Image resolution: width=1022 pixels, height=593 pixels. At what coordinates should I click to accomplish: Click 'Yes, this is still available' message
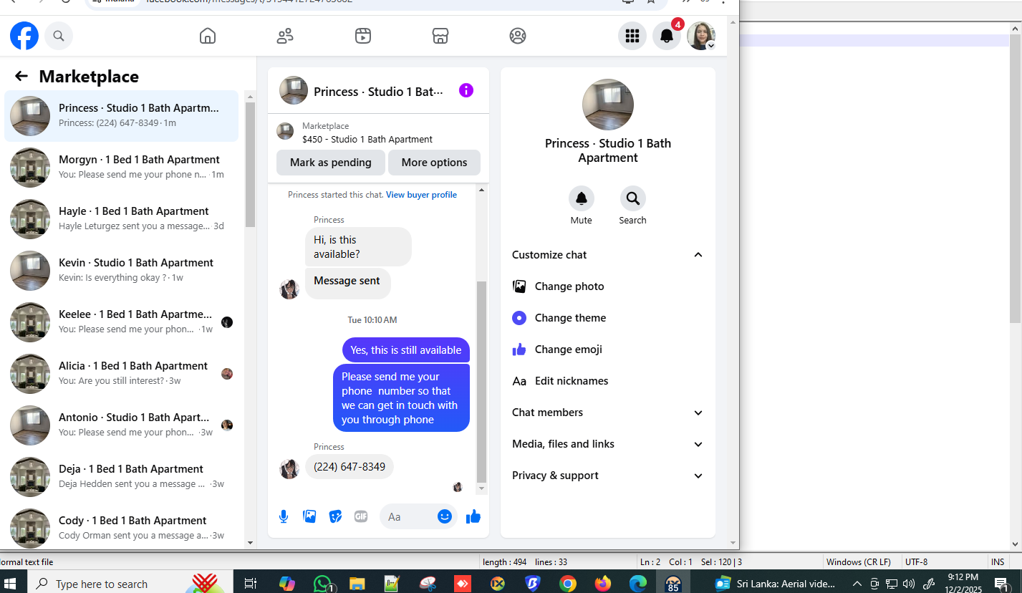tap(406, 350)
